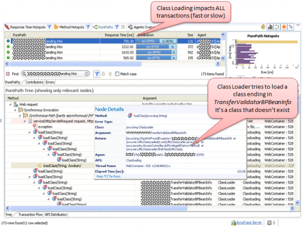
Task: Click the cpu (81%) breakdown bar
Action: click(x=157, y=47)
